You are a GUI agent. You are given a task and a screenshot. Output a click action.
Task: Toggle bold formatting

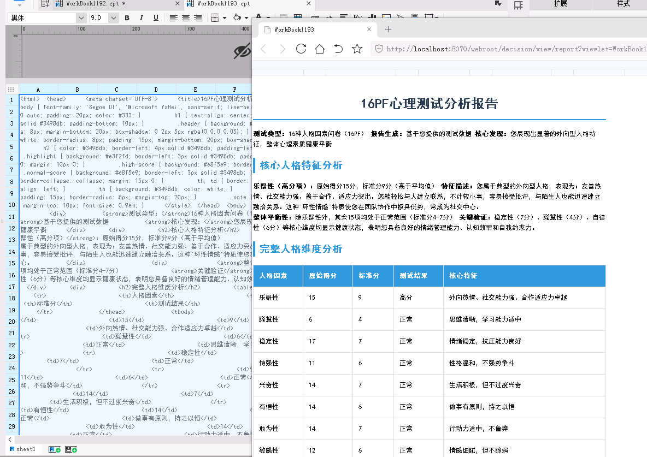click(127, 18)
